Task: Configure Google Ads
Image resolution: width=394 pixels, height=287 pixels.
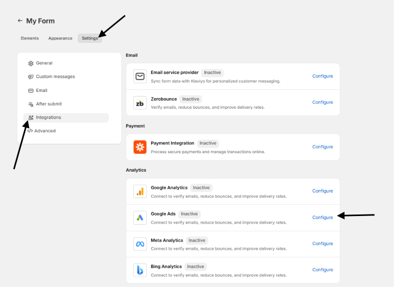Action: tap(322, 218)
